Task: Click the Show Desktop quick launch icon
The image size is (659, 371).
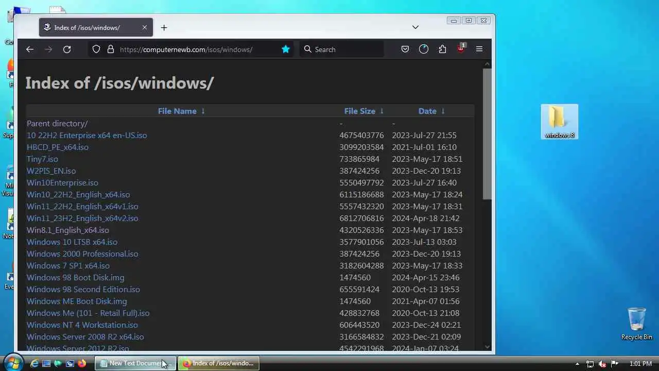Action: 46,363
